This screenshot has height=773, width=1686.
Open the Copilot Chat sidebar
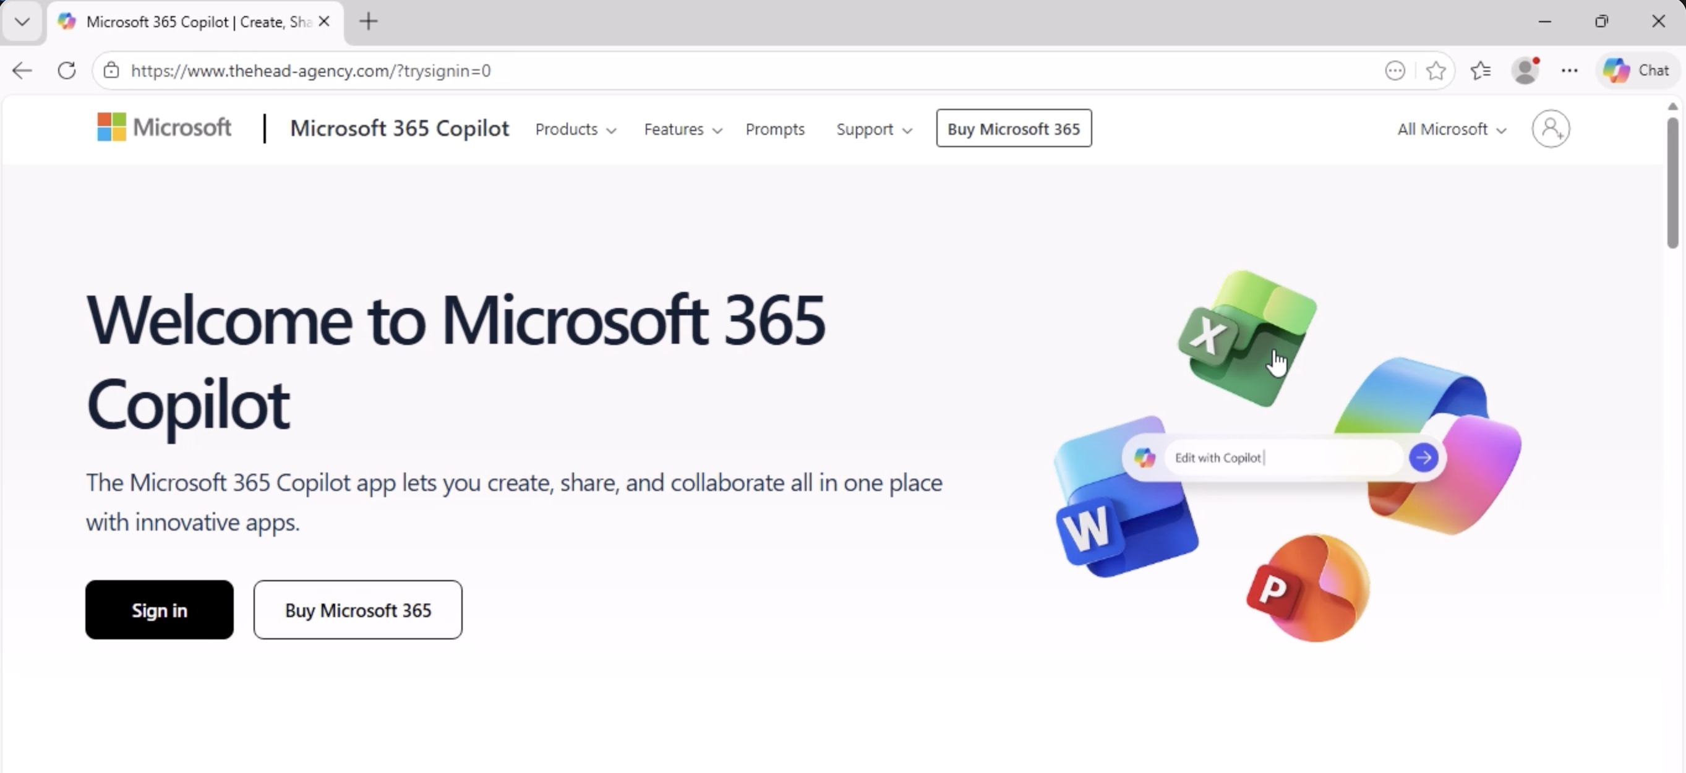pyautogui.click(x=1637, y=70)
